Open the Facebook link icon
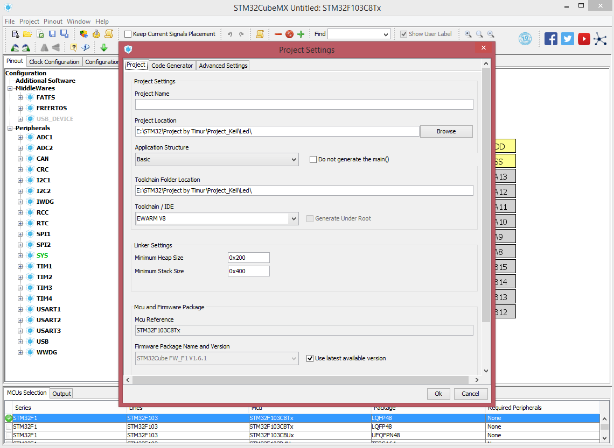Screen dimensions: 614x448 (x=551, y=39)
